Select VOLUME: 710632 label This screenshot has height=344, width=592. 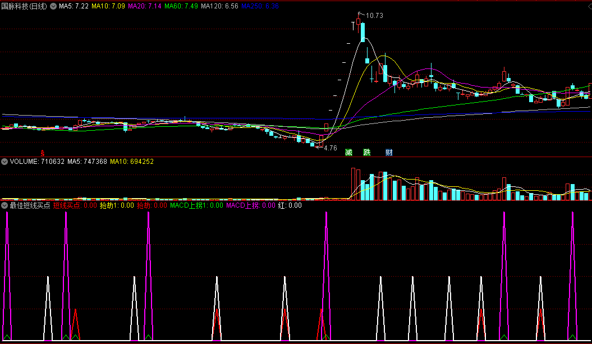pos(37,162)
